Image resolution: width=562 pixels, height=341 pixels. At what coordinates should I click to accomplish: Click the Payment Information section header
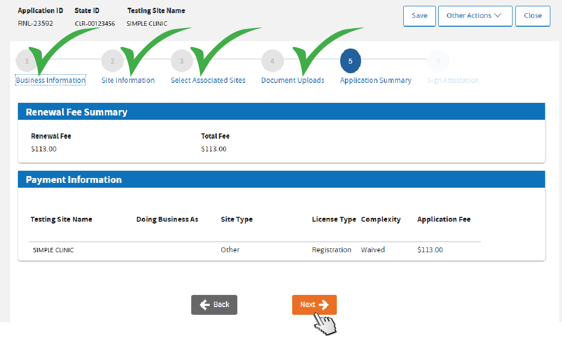pyautogui.click(x=74, y=179)
